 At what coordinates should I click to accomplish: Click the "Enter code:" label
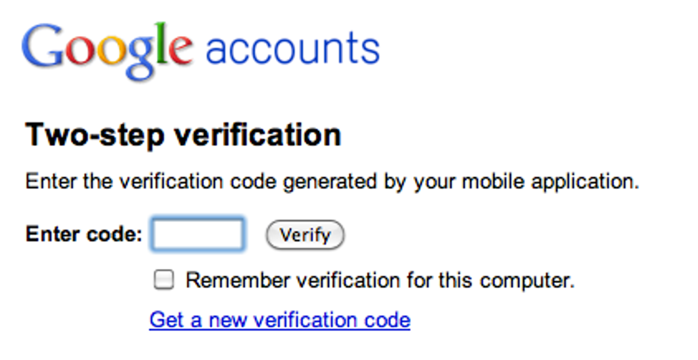coord(84,234)
